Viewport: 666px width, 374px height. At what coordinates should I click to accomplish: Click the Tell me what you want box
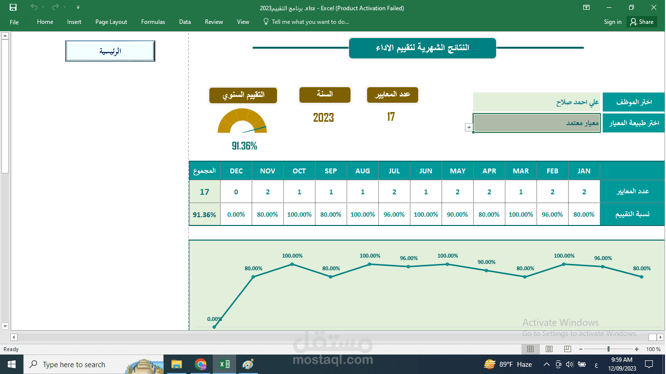pos(306,22)
